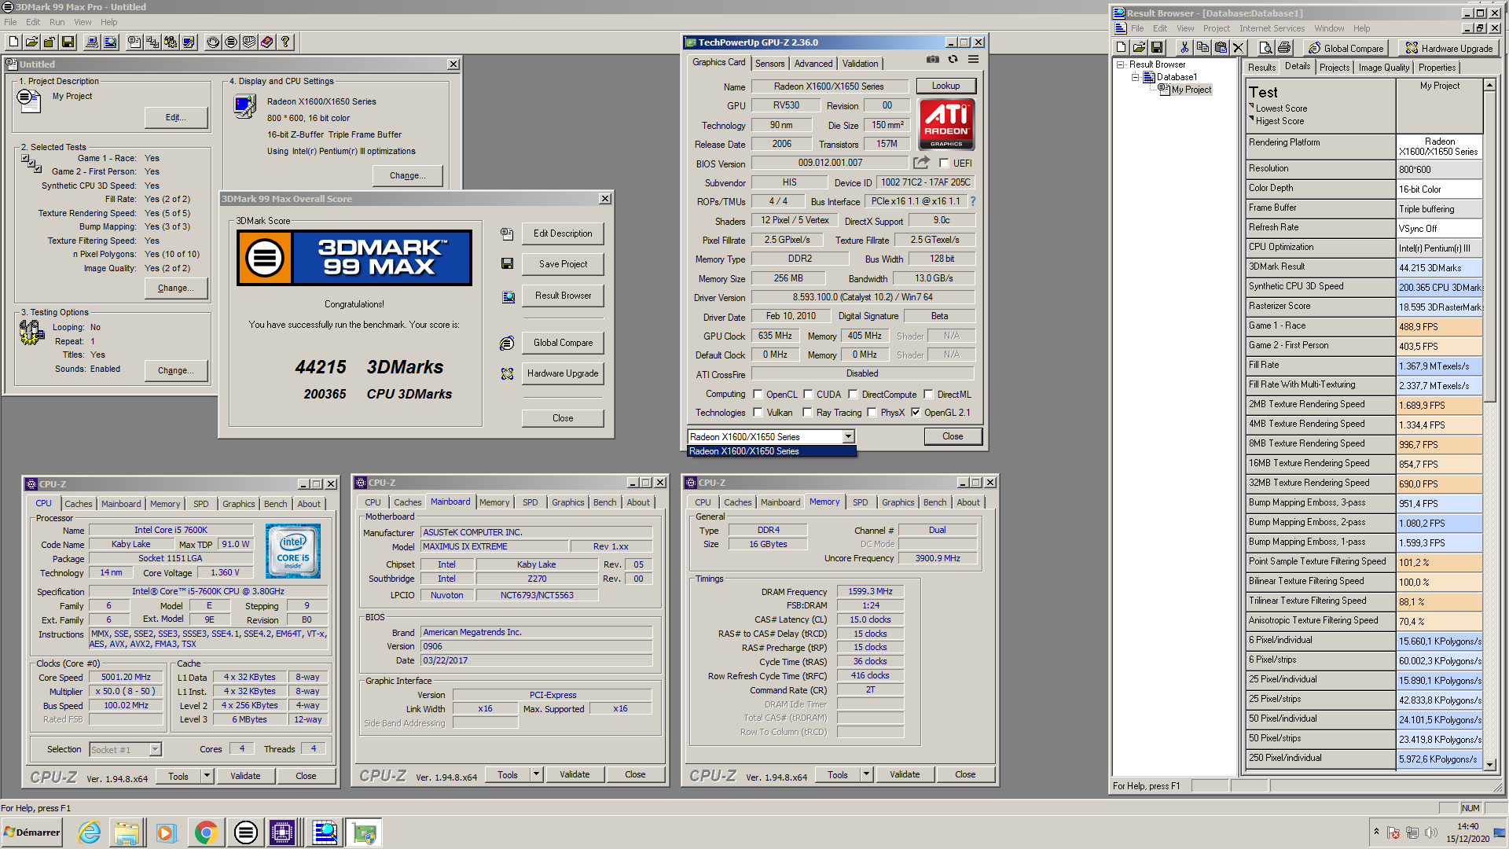This screenshot has width=1509, height=849.
Task: Click the Open project folder icon in 3DMark toolbar
Action: (x=31, y=42)
